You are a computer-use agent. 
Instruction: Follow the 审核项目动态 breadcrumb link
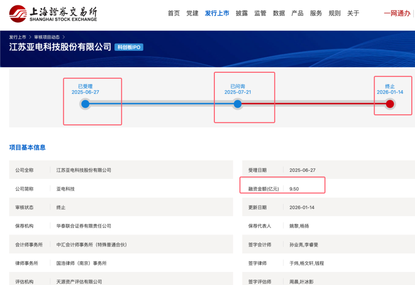click(47, 37)
